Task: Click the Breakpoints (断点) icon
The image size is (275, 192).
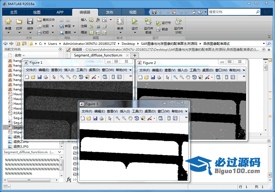Action: (x=120, y=22)
